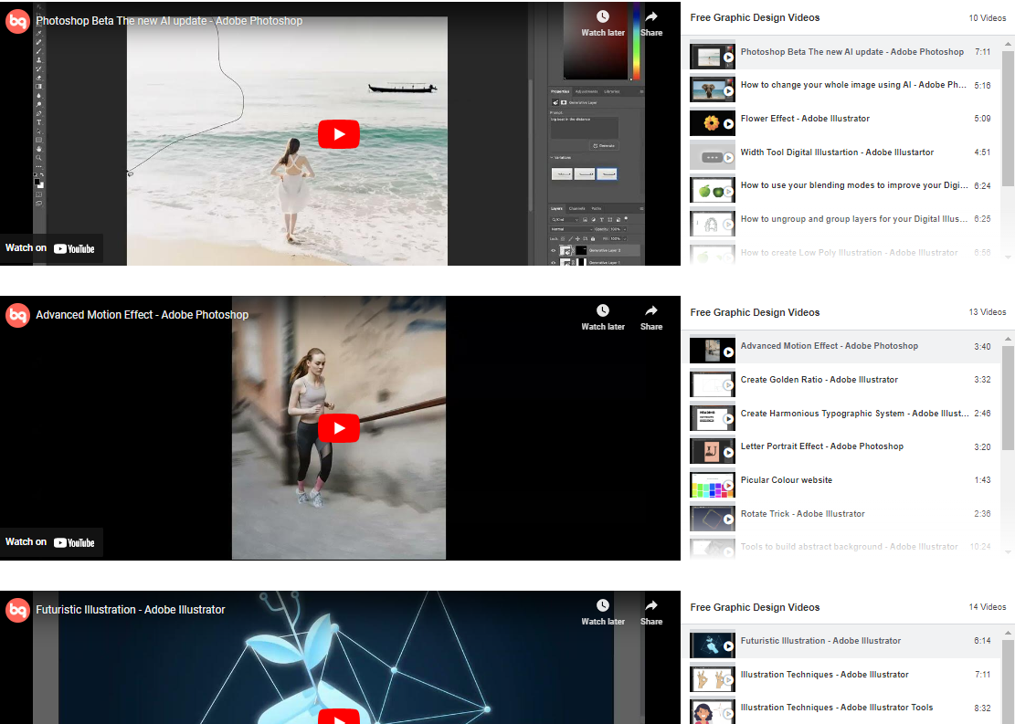This screenshot has width=1015, height=724.
Task: Click Watch later icon on Photoshop Beta video
Action: click(x=602, y=22)
